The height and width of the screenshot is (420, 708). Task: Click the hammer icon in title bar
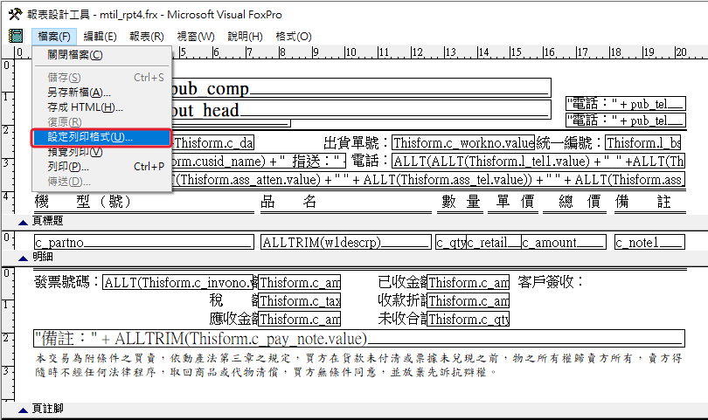tap(16, 15)
